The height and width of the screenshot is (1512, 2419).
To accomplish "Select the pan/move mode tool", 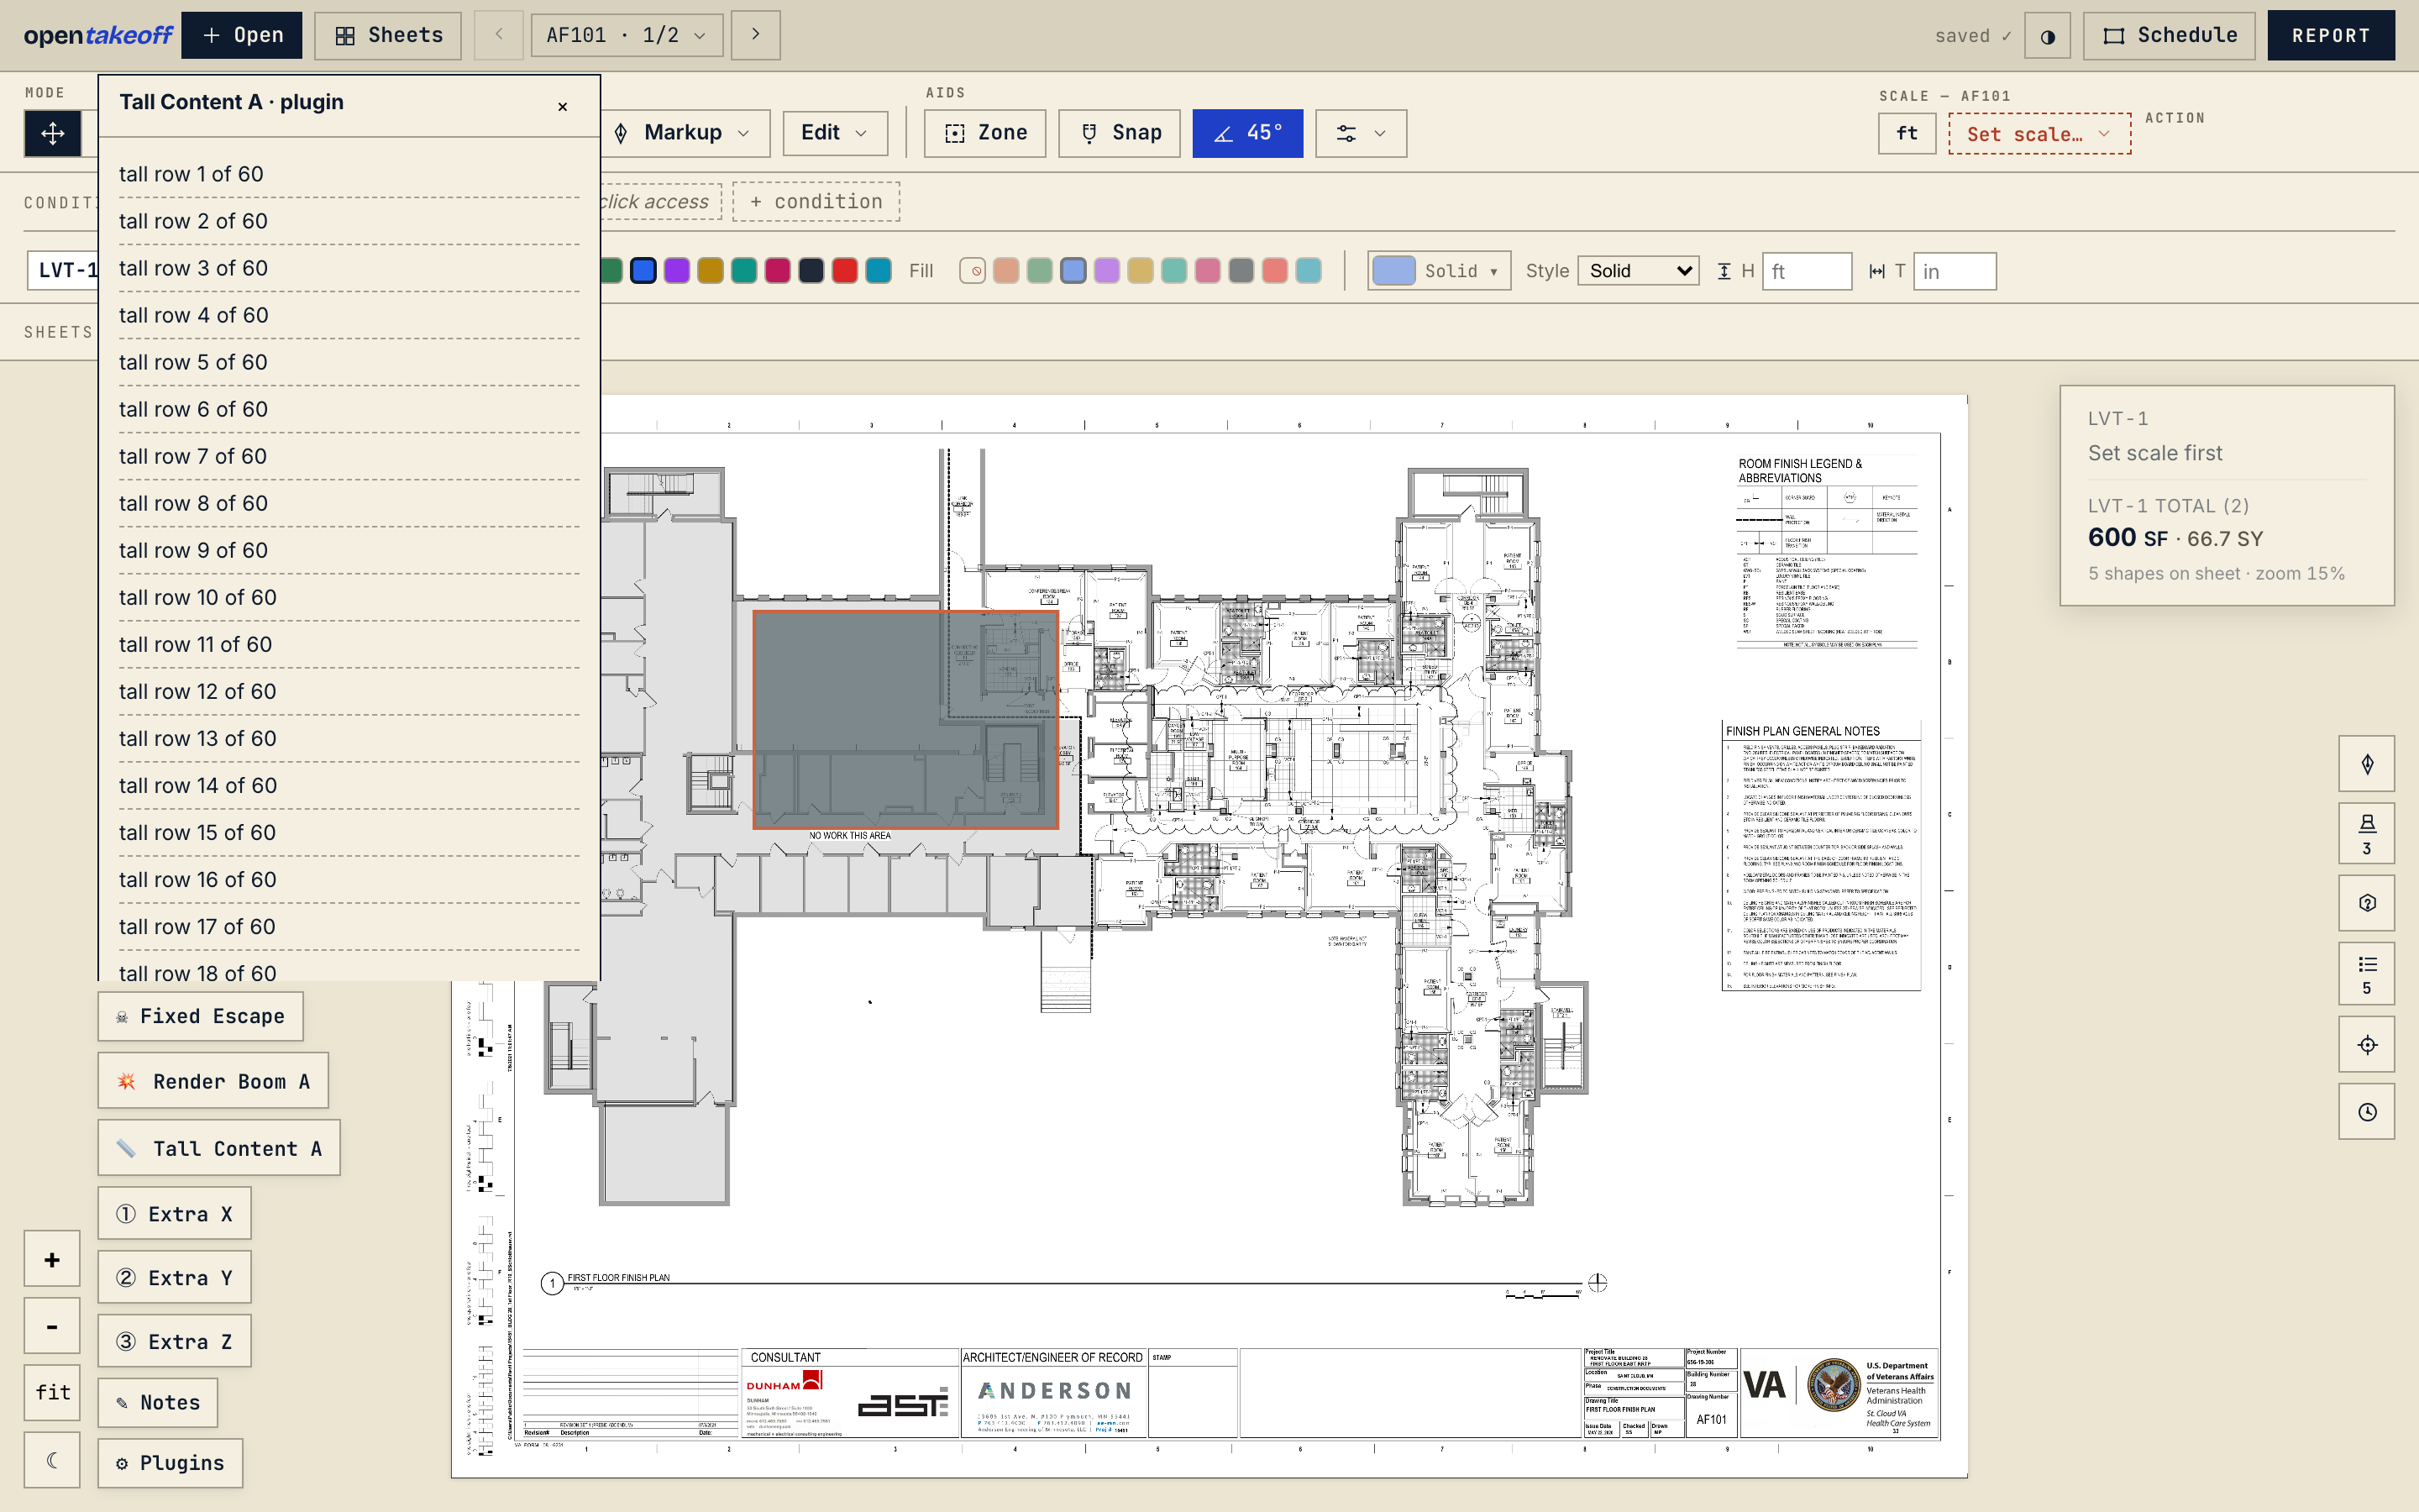I will (x=52, y=133).
